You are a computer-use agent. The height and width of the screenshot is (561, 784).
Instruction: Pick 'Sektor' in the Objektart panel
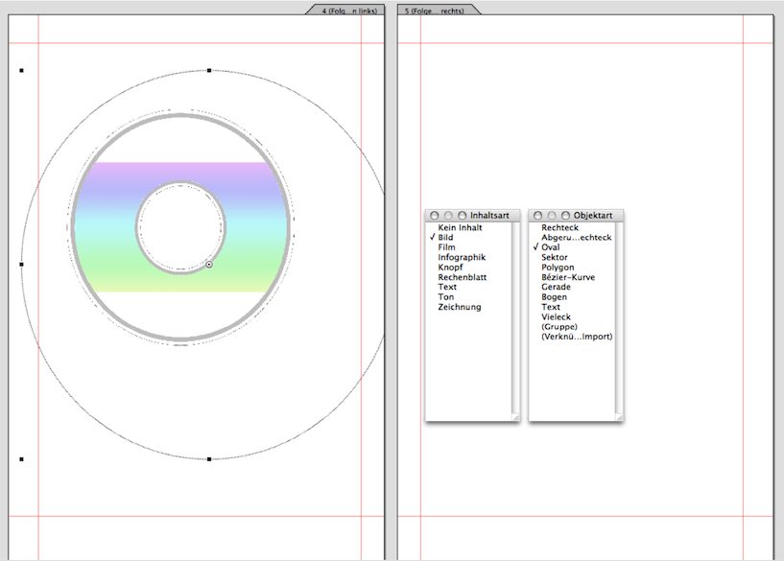click(x=554, y=257)
